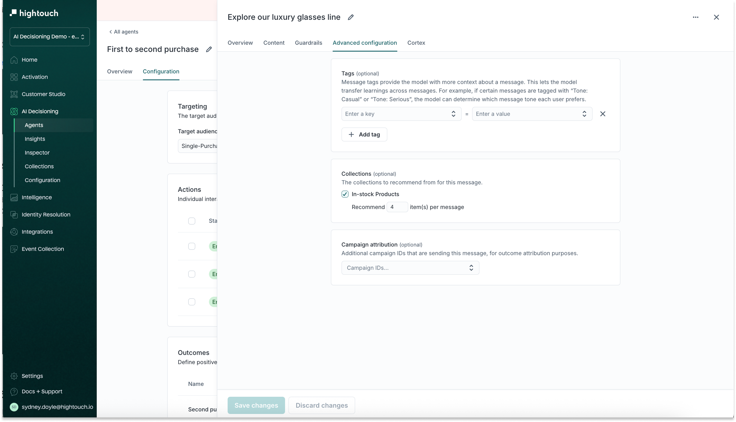
Task: Open Customer Studio from sidebar icon
Action: [x=14, y=94]
